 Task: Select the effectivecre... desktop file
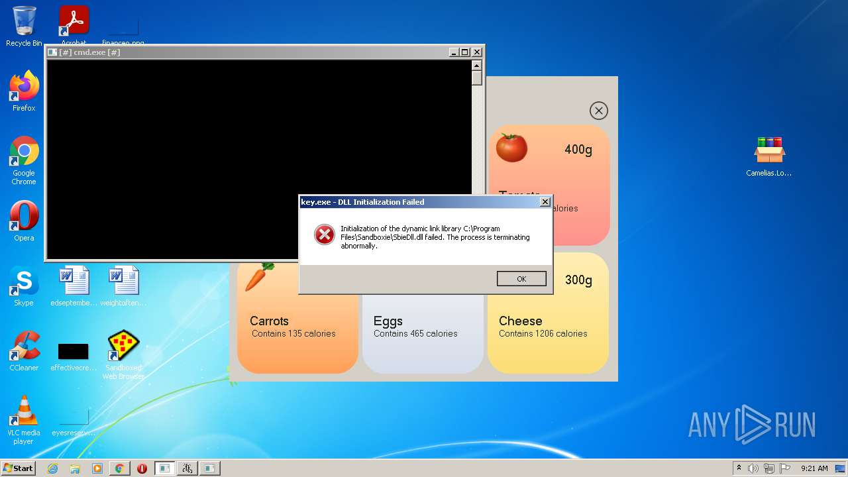[x=74, y=356]
